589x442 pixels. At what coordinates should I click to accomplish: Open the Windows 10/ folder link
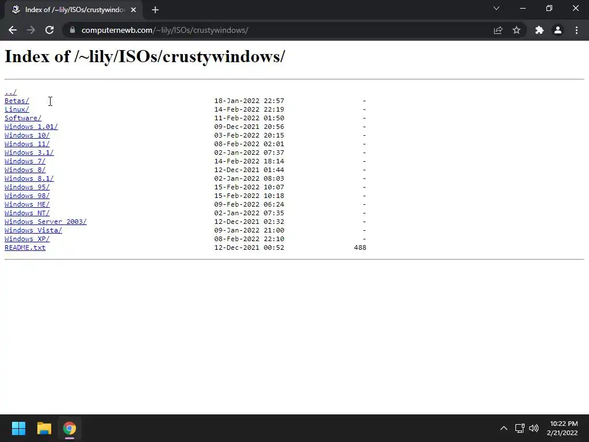pyautogui.click(x=27, y=135)
